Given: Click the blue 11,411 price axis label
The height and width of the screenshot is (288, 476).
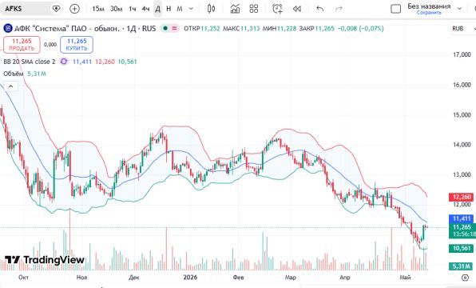Looking at the screenshot, I should [461, 218].
